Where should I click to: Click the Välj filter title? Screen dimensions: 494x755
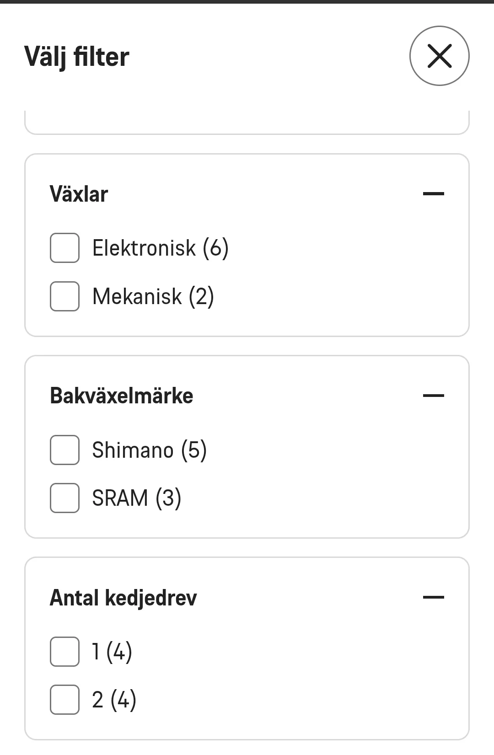tap(76, 57)
